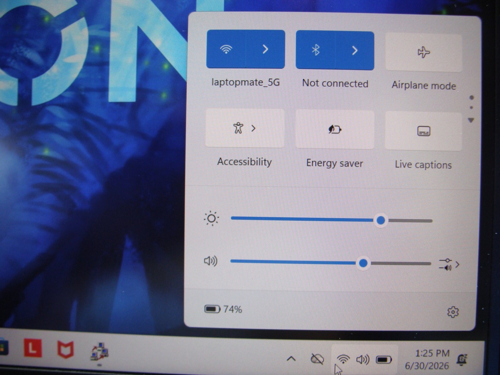Click the 'Energy saver' label
The width and height of the screenshot is (500, 375).
pyautogui.click(x=335, y=163)
